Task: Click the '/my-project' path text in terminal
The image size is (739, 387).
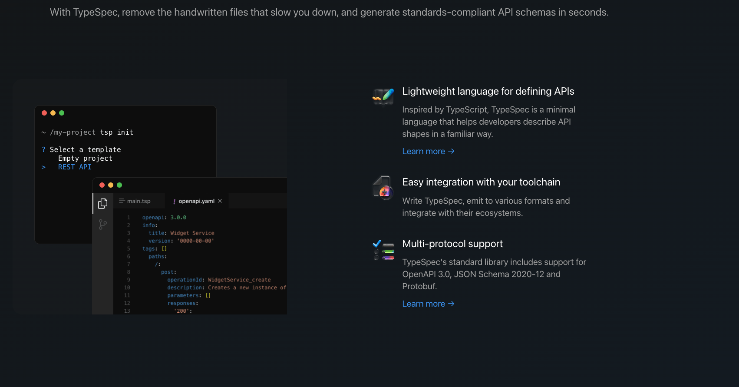Action: point(73,132)
